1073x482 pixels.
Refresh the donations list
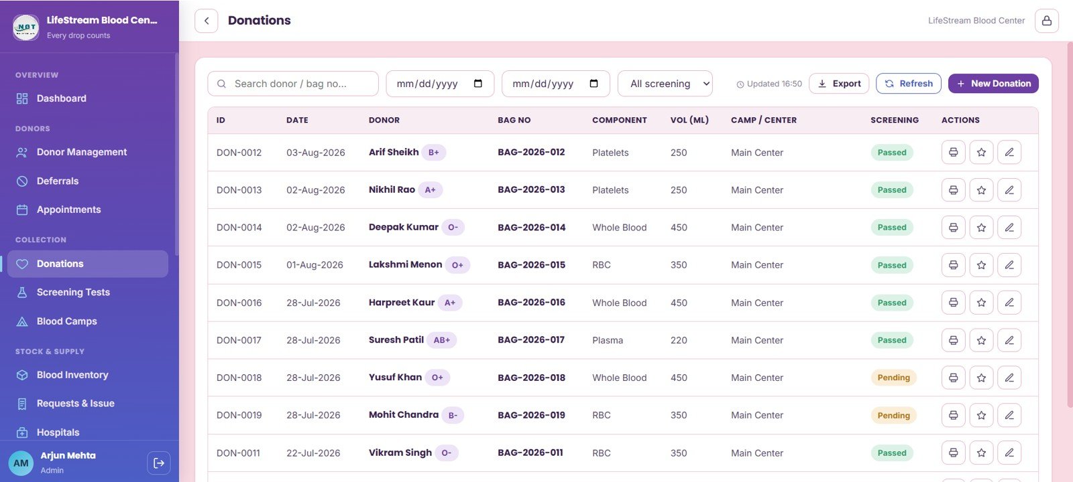coord(908,84)
